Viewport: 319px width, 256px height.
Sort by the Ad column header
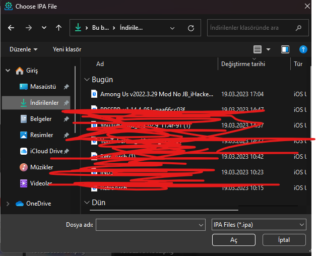coord(100,64)
